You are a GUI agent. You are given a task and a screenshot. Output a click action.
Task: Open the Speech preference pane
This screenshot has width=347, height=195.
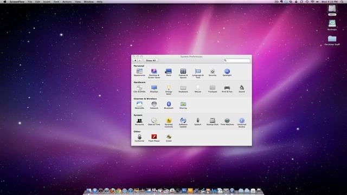pos(198,121)
